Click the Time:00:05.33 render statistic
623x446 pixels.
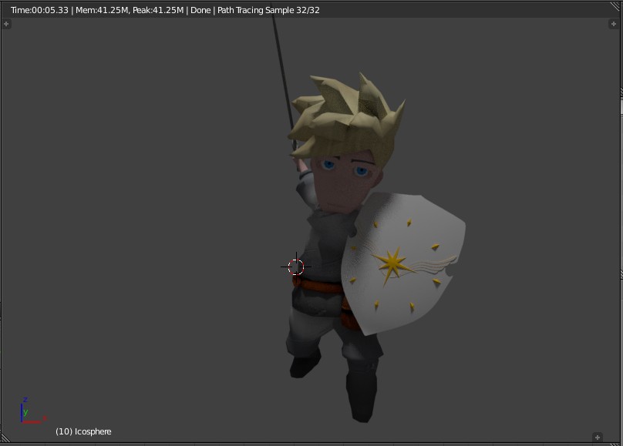tap(42, 10)
